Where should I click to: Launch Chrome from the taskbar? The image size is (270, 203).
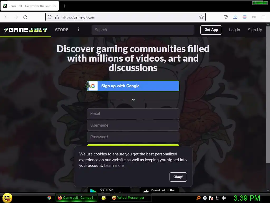(49, 198)
